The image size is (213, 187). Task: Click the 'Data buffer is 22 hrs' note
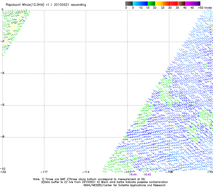[x=69, y=182]
